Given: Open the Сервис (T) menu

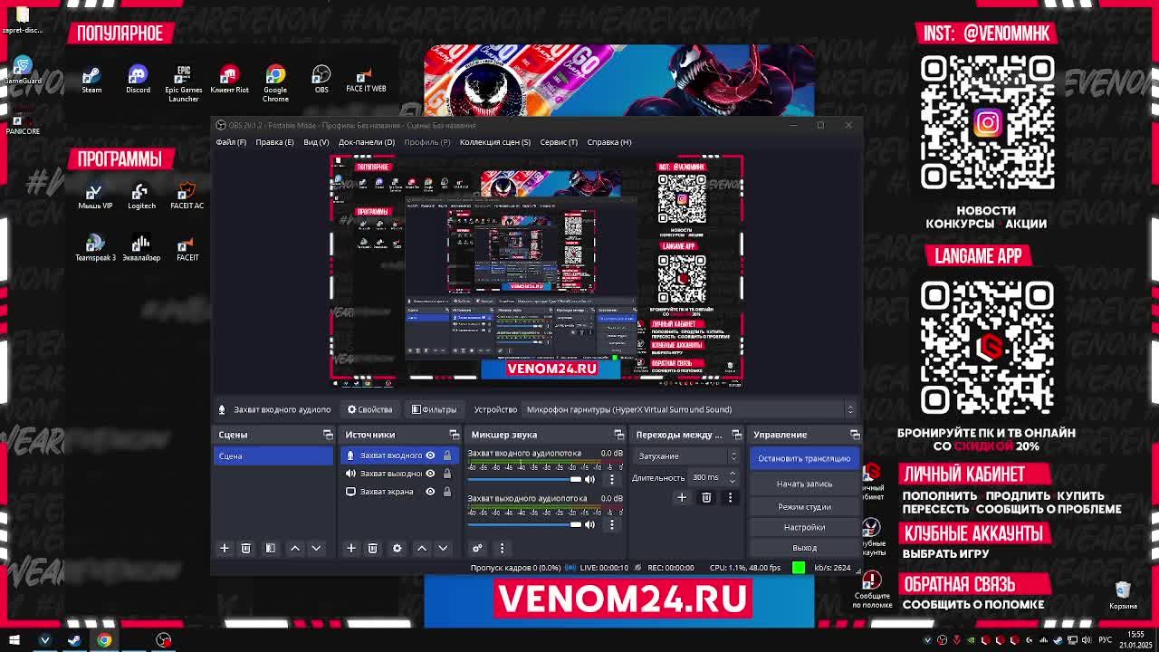Looking at the screenshot, I should 559,142.
